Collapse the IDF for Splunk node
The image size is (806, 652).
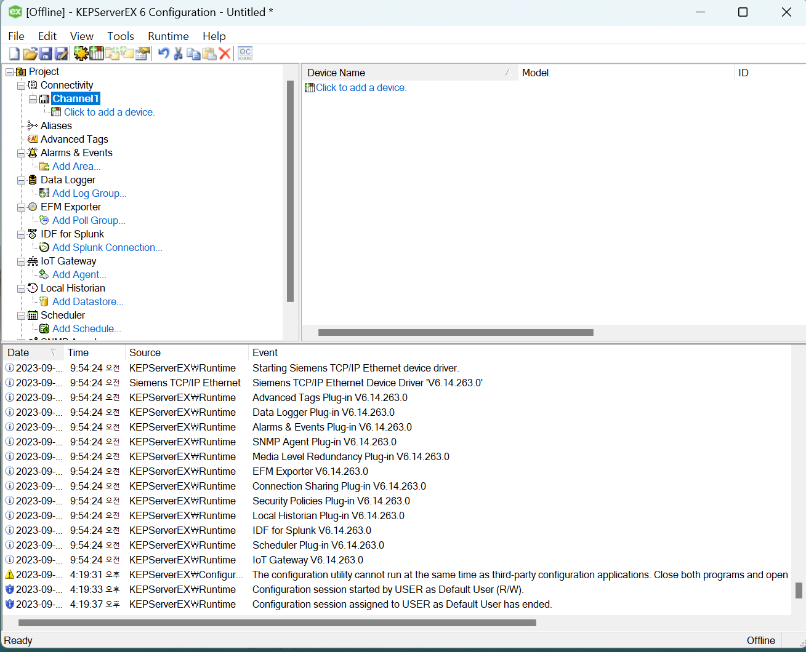point(22,234)
